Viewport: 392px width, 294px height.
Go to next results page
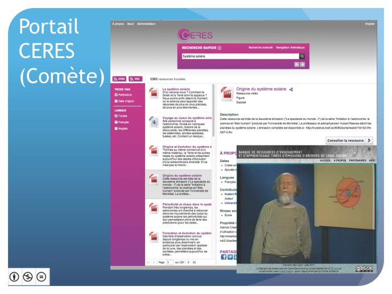tap(188, 262)
